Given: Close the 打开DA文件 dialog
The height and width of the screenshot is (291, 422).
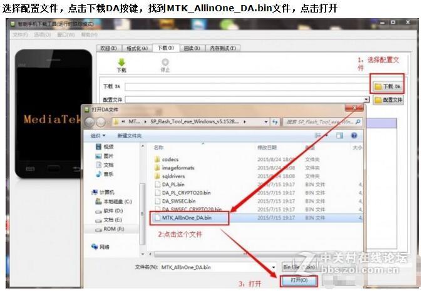Looking at the screenshot, I should tap(354, 108).
